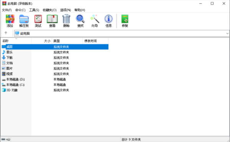Select the 文档 folder name
This screenshot has height=142, width=230.
click(x=9, y=63)
